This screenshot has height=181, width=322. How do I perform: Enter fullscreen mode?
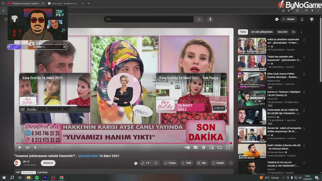228,148
